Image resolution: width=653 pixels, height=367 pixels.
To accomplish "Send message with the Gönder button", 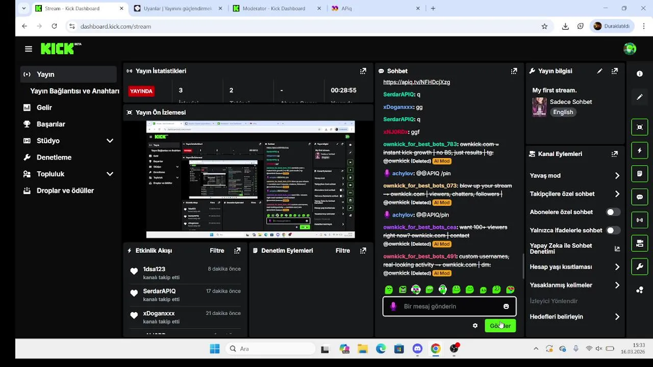I will pyautogui.click(x=500, y=326).
